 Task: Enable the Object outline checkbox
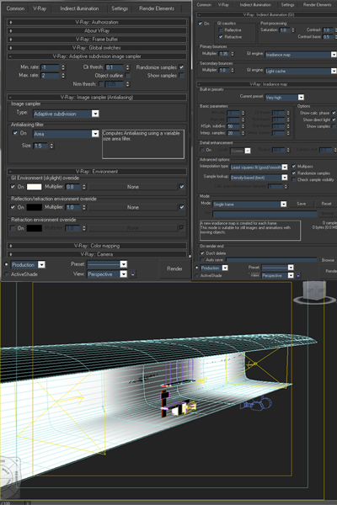(128, 76)
